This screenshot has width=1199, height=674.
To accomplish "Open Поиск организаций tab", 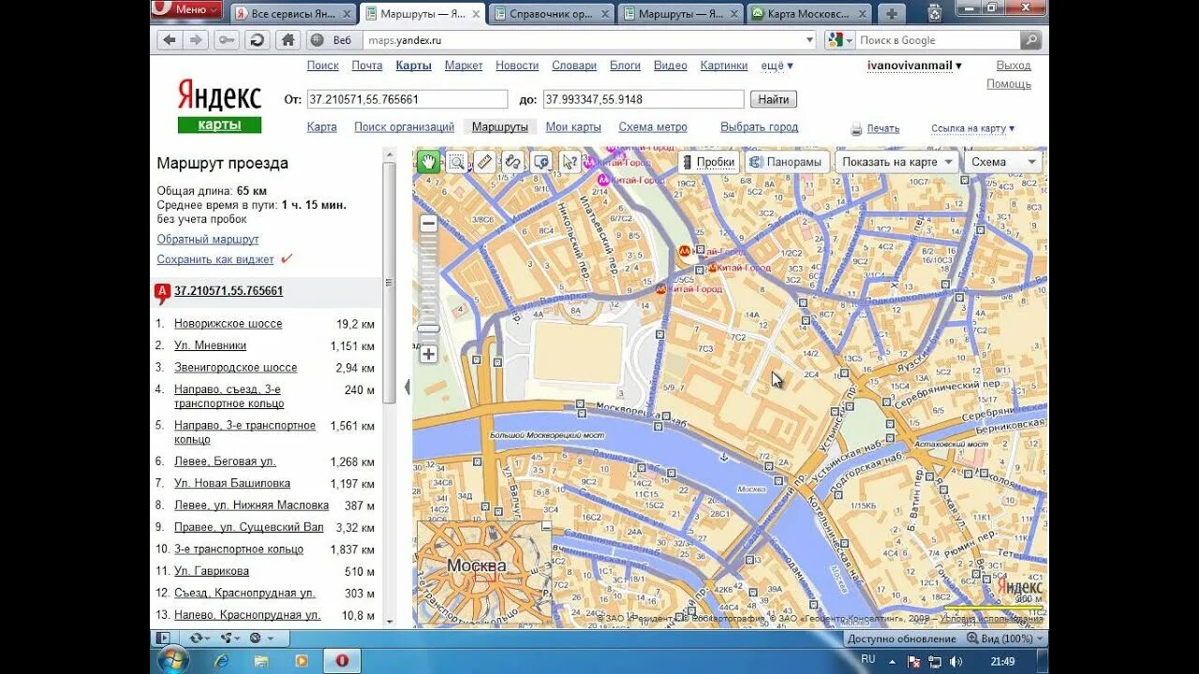I will tap(404, 127).
